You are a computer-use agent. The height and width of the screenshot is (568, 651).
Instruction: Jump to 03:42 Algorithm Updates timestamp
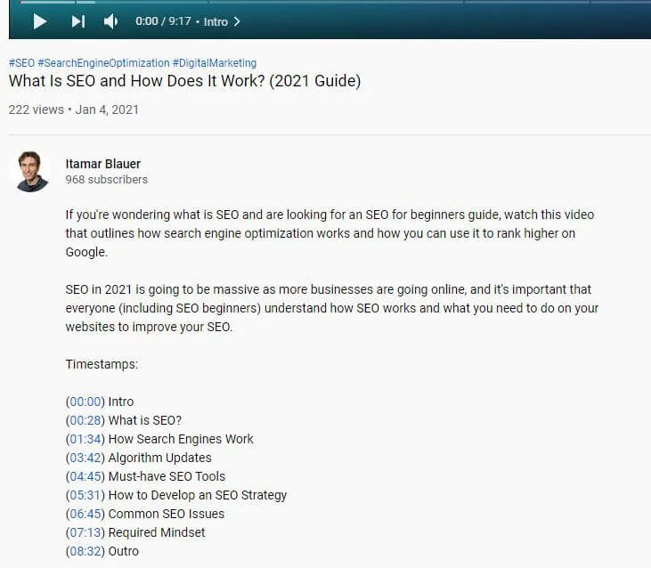click(x=85, y=458)
